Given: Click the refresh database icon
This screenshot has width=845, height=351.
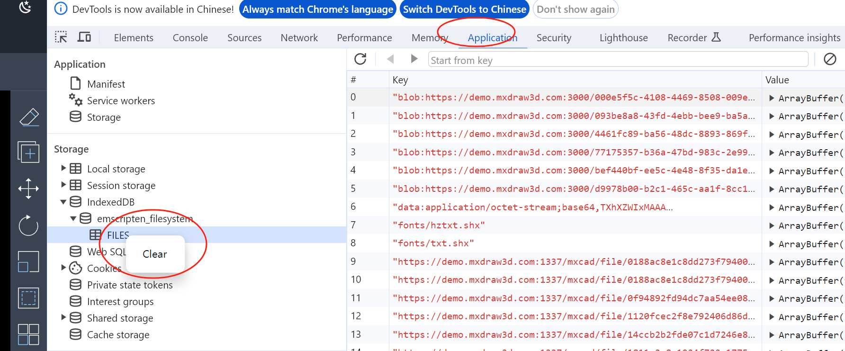Looking at the screenshot, I should coord(360,59).
